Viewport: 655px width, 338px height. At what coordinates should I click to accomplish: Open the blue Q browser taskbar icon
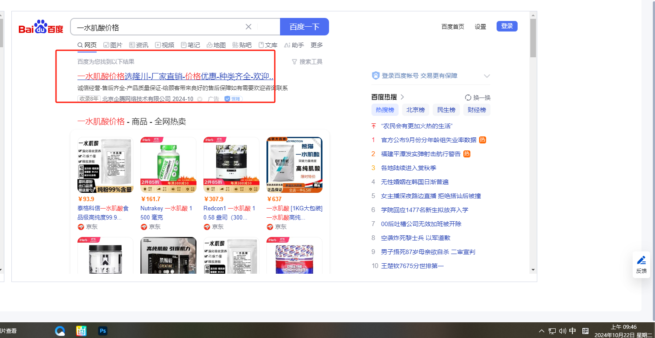pos(60,331)
